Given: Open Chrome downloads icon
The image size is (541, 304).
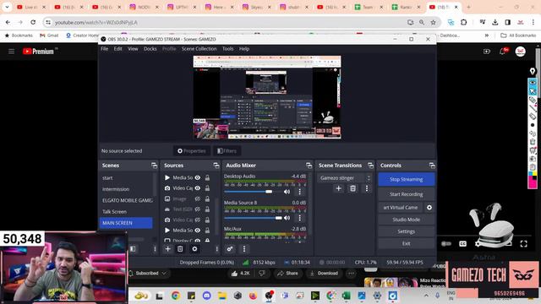Looking at the screenshot, I should click(495, 23).
